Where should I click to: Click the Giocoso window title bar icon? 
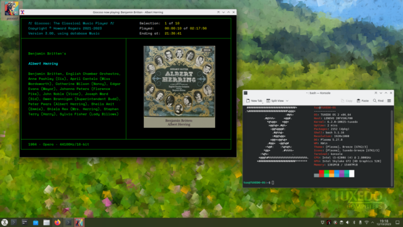pos(22,12)
